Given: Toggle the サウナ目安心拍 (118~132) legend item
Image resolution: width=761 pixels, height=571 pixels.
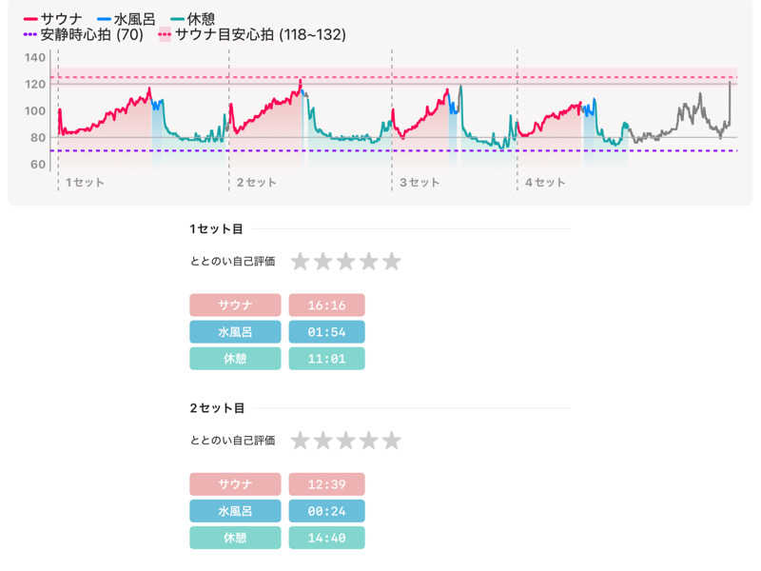Looking at the screenshot, I should (x=251, y=35).
